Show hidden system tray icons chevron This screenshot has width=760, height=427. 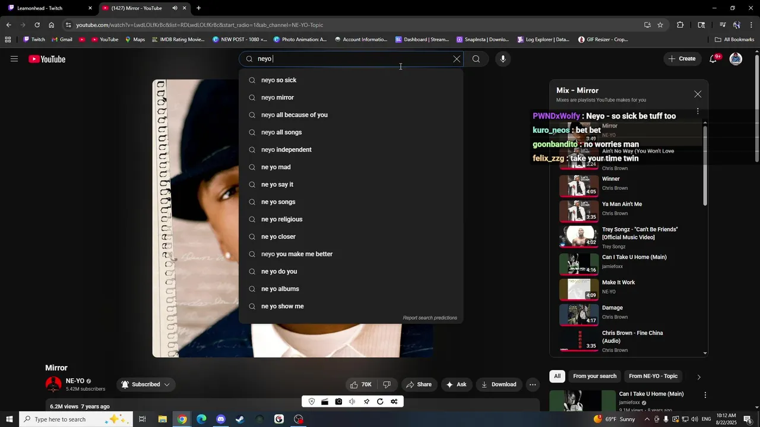coord(647,419)
